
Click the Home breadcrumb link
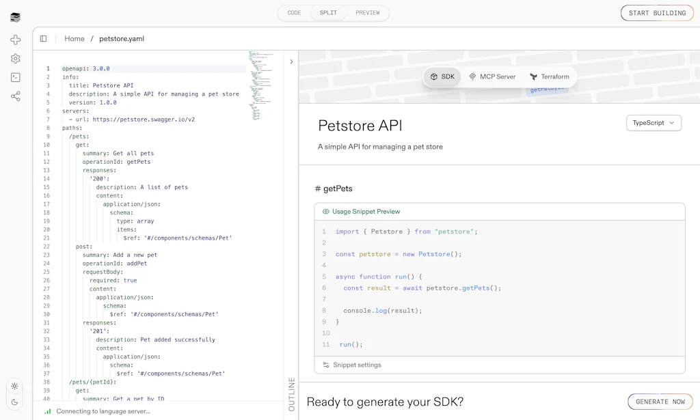point(75,39)
